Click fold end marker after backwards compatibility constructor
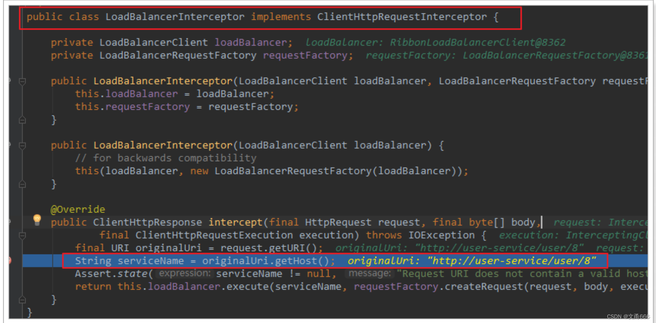656x323 pixels. (23, 184)
